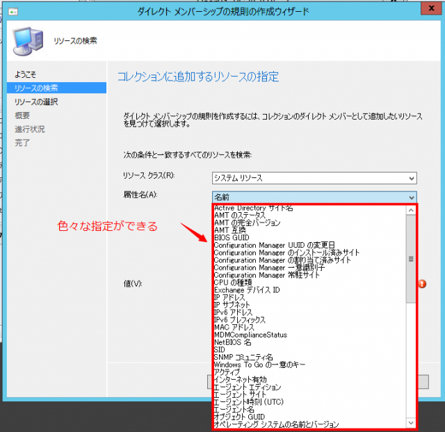
Task: Select 'MDMComplianceStatus' from list
Action: point(250,335)
